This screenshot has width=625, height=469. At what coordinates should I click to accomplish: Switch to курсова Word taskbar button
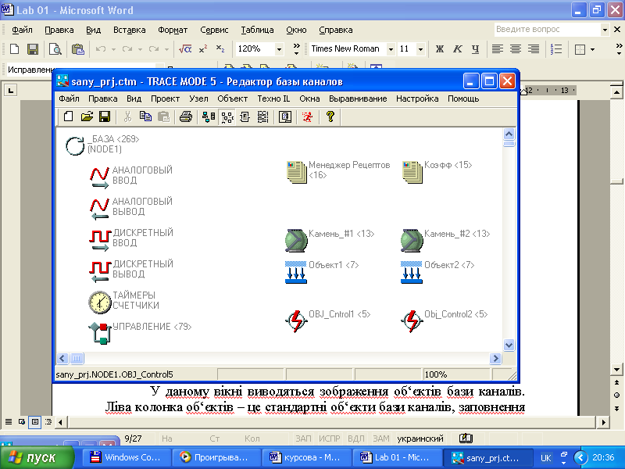coord(306,457)
